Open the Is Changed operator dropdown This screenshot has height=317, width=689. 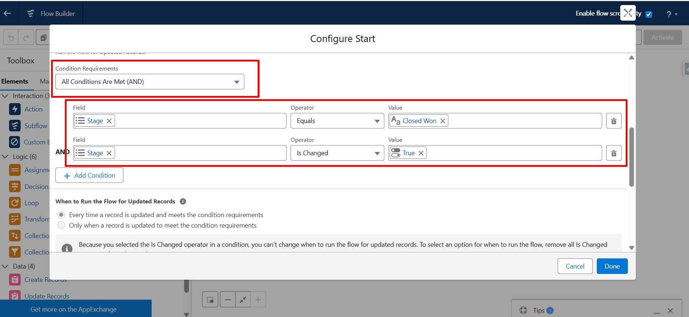(337, 153)
